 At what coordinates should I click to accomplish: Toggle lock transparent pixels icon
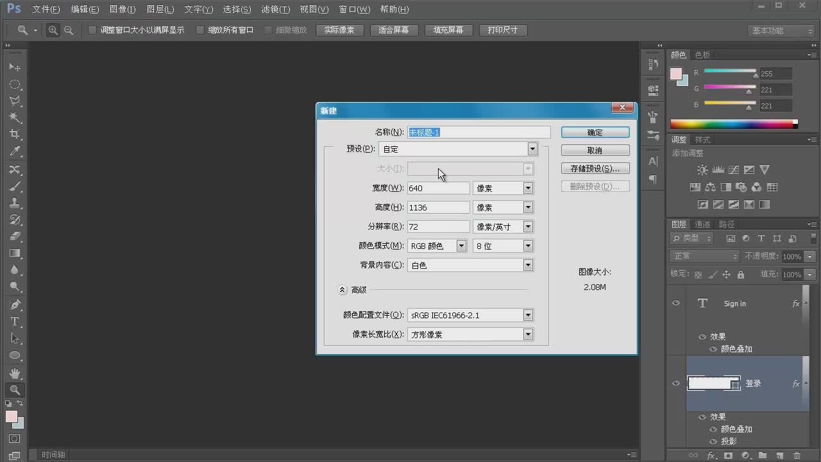pyautogui.click(x=698, y=275)
